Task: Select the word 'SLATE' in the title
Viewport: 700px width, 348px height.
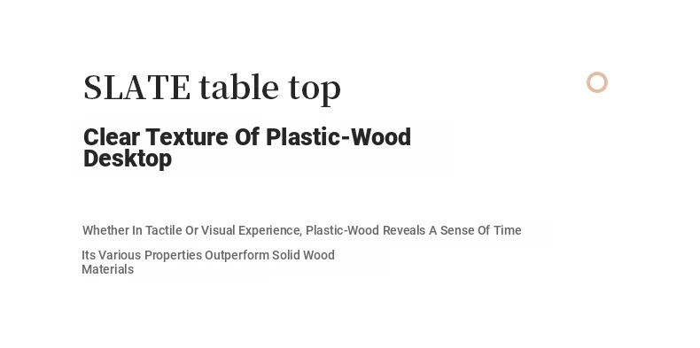Action: click(137, 88)
